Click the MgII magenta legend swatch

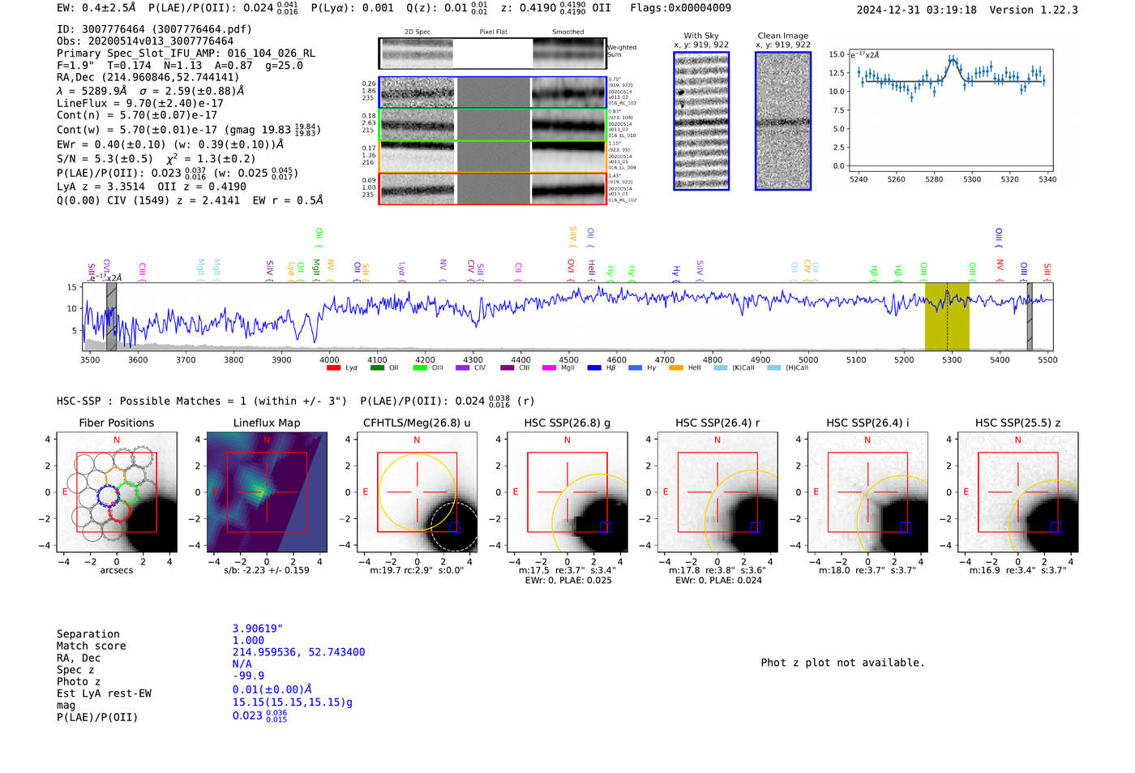coord(550,368)
